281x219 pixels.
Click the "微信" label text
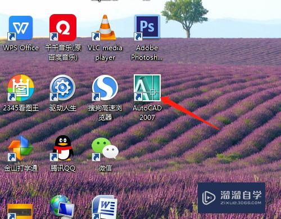[x=105, y=168]
